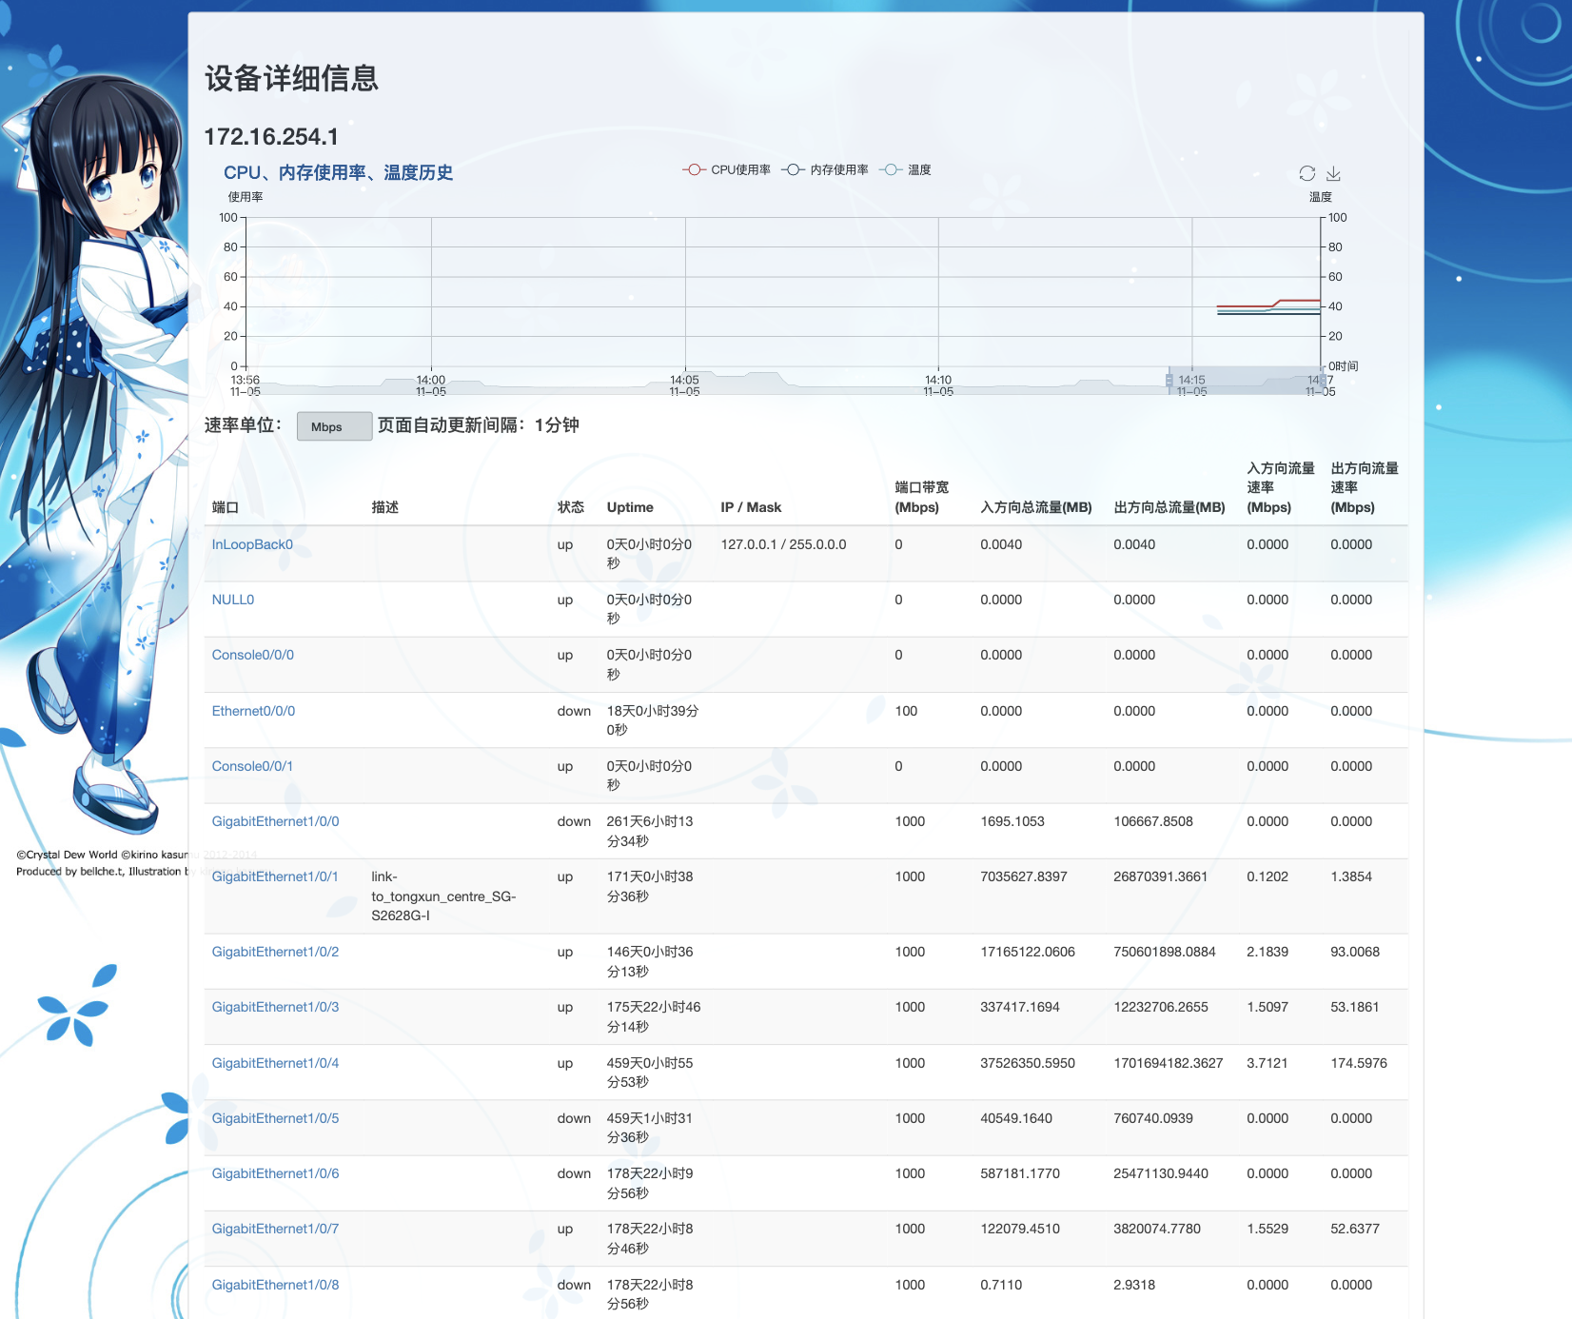Viewport: 1572px width, 1319px height.
Task: Open the GigabitEthernet1/0/8 port link
Action: coord(275,1285)
